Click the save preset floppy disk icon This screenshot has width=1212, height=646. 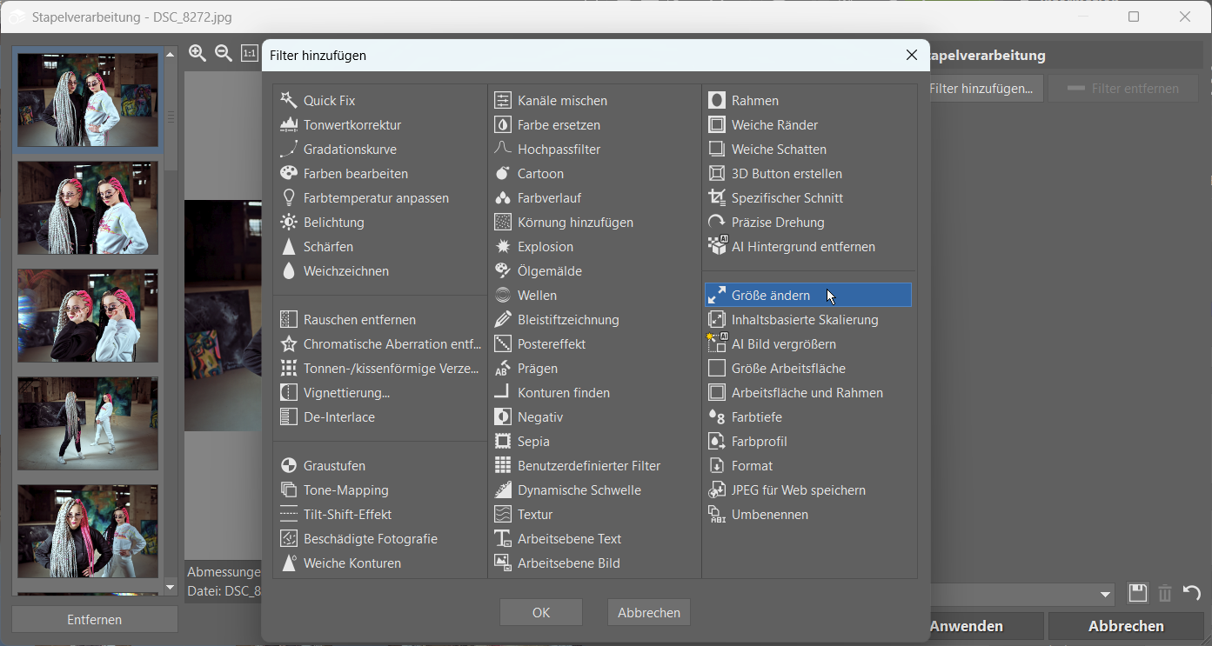click(x=1137, y=594)
